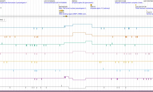The image size is (153, 92).
Task: Click the RN7SKP285 label
Action: coord(63,7)
